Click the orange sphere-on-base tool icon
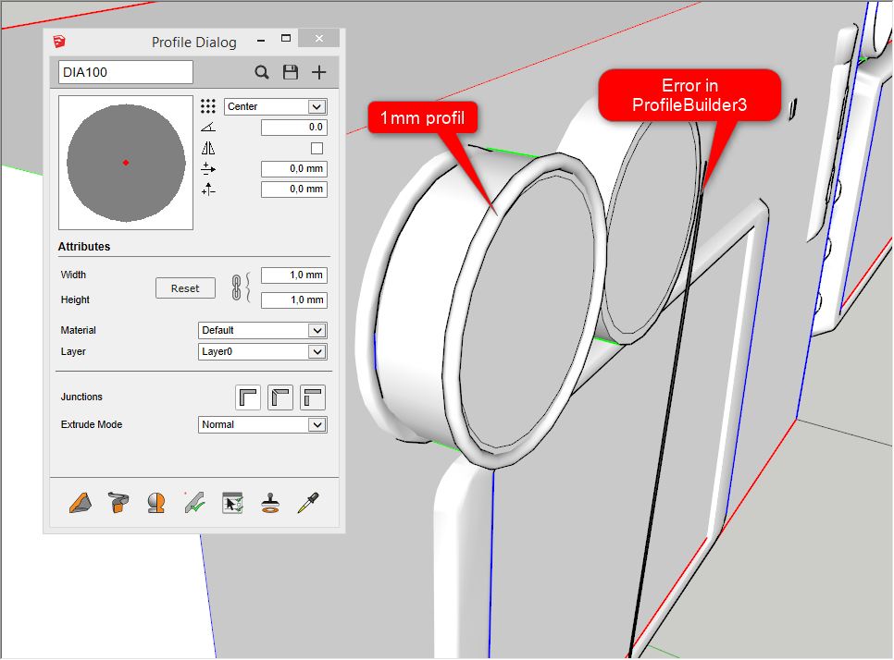The height and width of the screenshot is (660, 894). click(156, 503)
